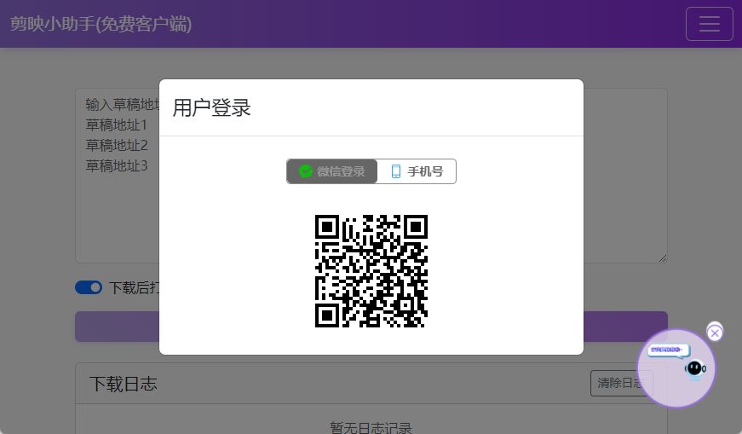Switch to the 微信登录 tab
The width and height of the screenshot is (742, 434).
click(x=331, y=171)
